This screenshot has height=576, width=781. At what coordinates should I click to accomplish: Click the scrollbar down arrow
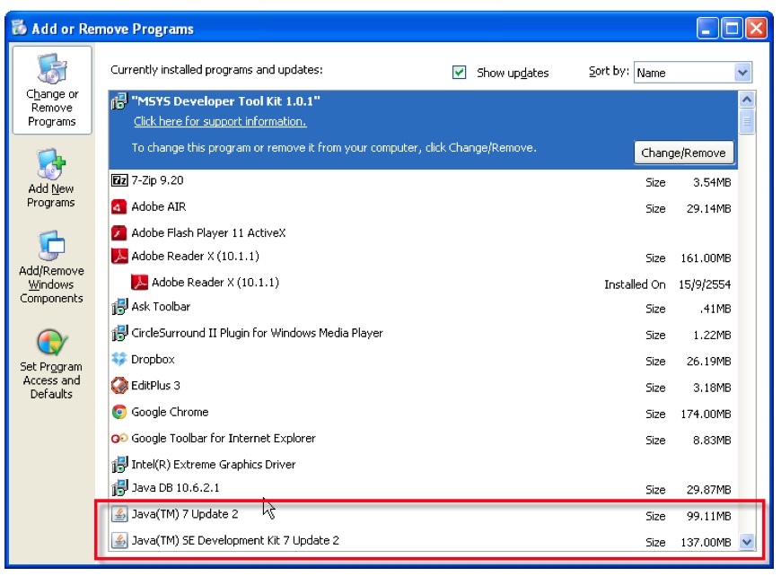coord(747,542)
